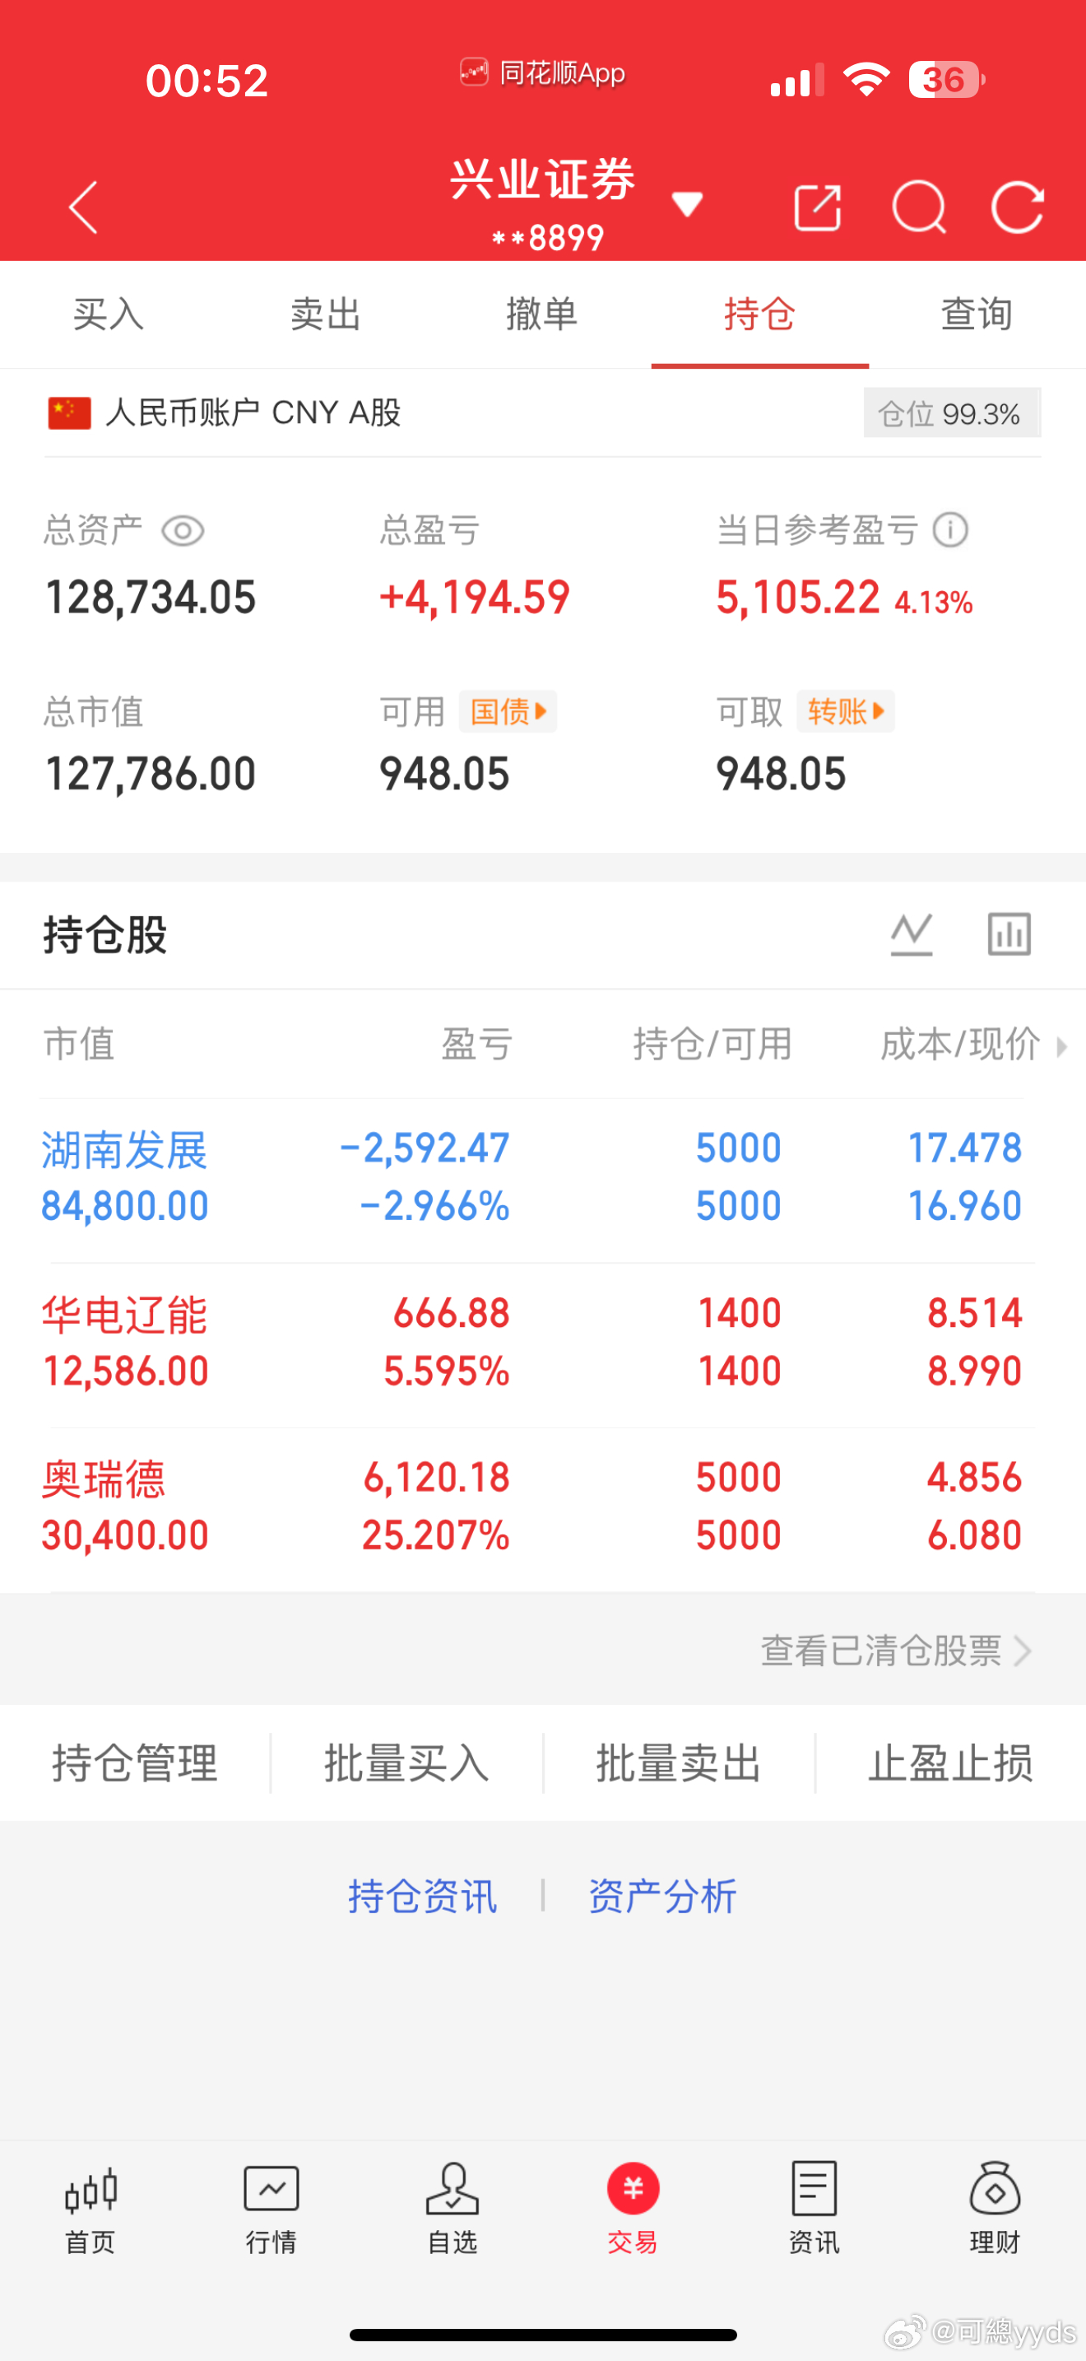Screen dimensions: 1086x2361
Task: Tap the 转账 shortcut tag
Action: point(845,711)
